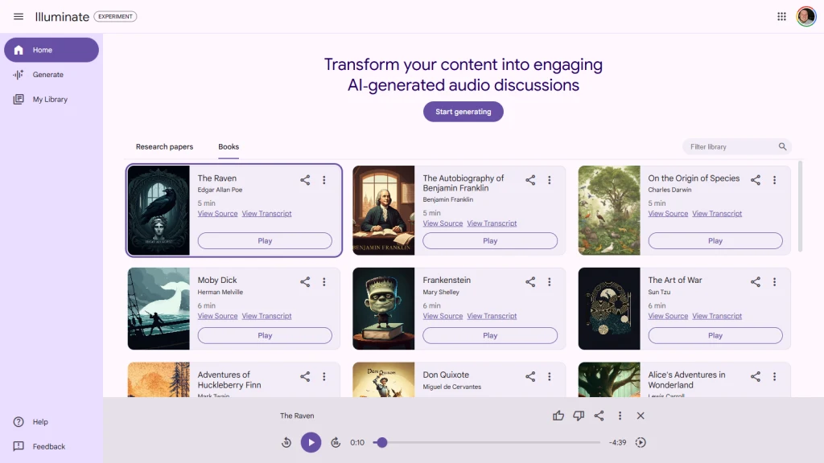The height and width of the screenshot is (463, 824).
Task: Share the Frankenstein book card
Action: pos(530,282)
